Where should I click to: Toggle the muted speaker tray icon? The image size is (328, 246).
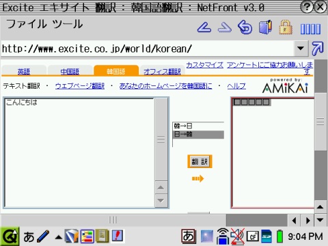tap(237, 236)
